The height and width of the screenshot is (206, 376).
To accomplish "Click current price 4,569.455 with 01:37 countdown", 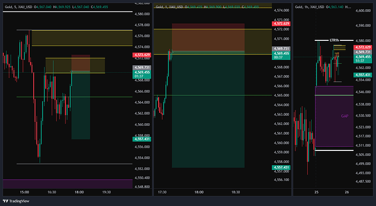I will pyautogui.click(x=142, y=74).
